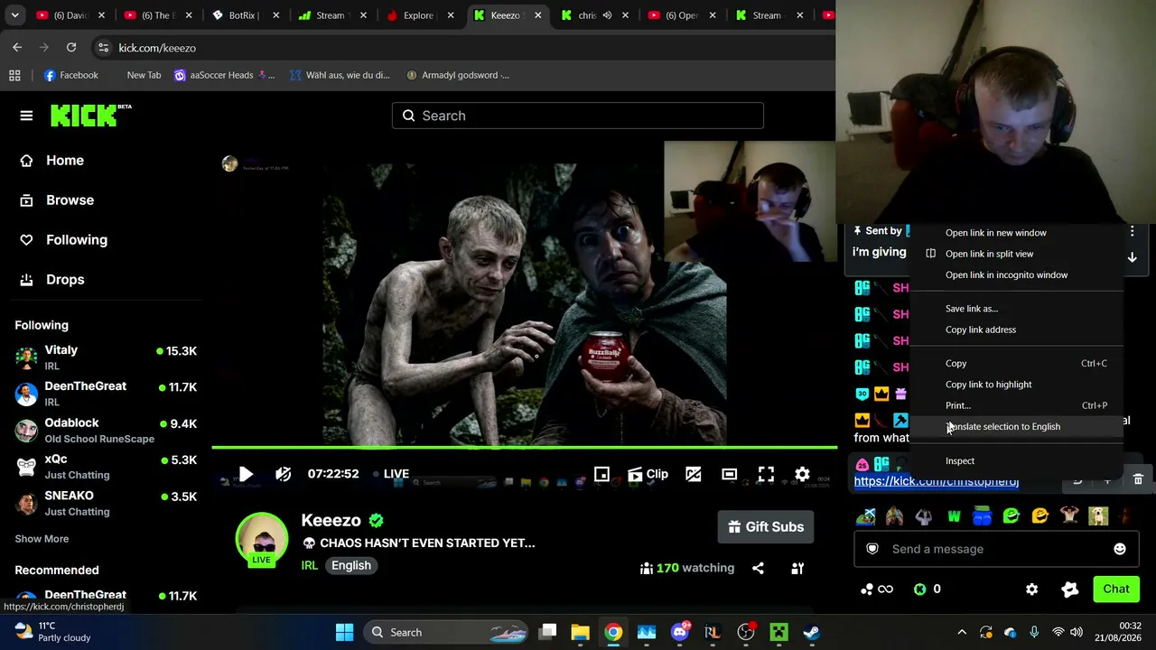Open the IRL category link under Keeezo

[310, 565]
